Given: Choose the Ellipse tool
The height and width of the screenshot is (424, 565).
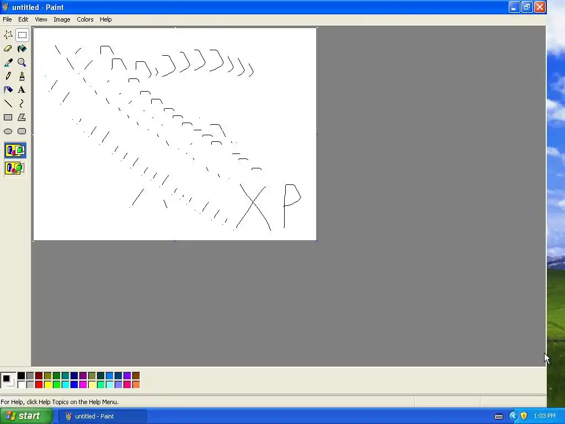Looking at the screenshot, I should 8,131.
